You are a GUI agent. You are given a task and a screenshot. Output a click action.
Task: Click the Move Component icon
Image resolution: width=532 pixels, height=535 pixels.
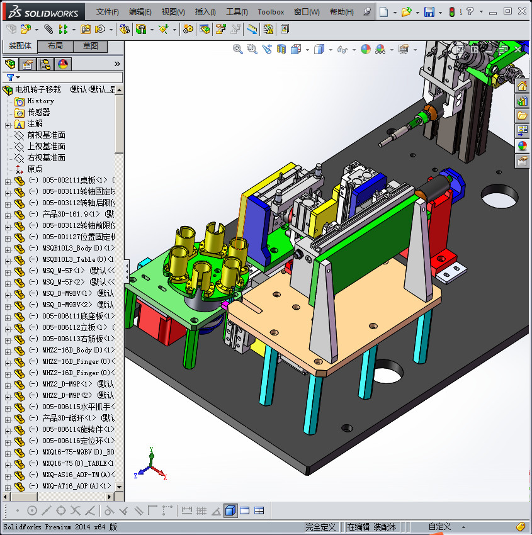[x=100, y=30]
